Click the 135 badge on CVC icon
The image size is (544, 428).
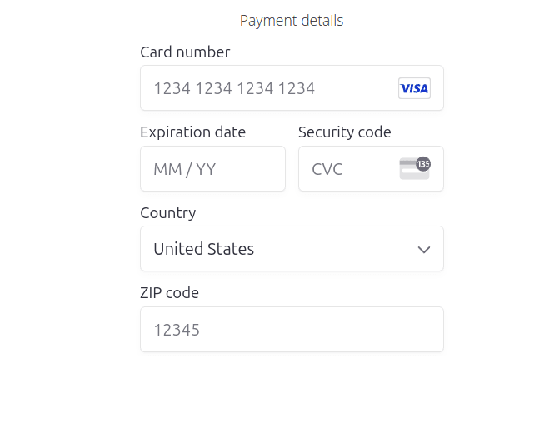coord(423,163)
